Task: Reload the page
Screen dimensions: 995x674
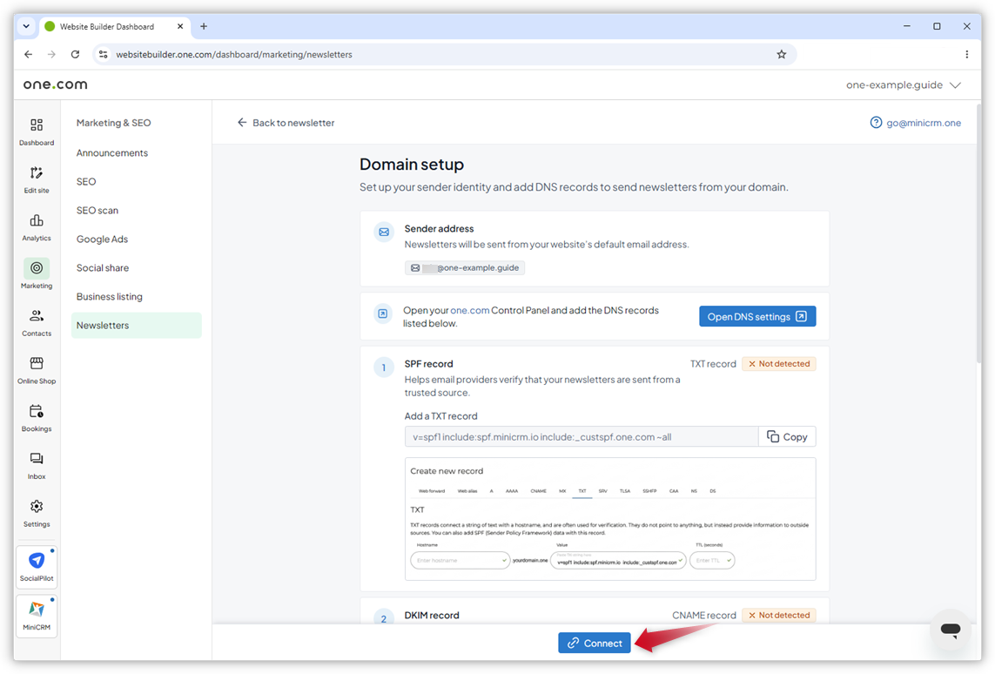Action: [75, 55]
